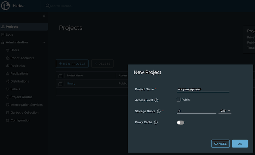Click the Storage Quota value field

tap(196, 111)
